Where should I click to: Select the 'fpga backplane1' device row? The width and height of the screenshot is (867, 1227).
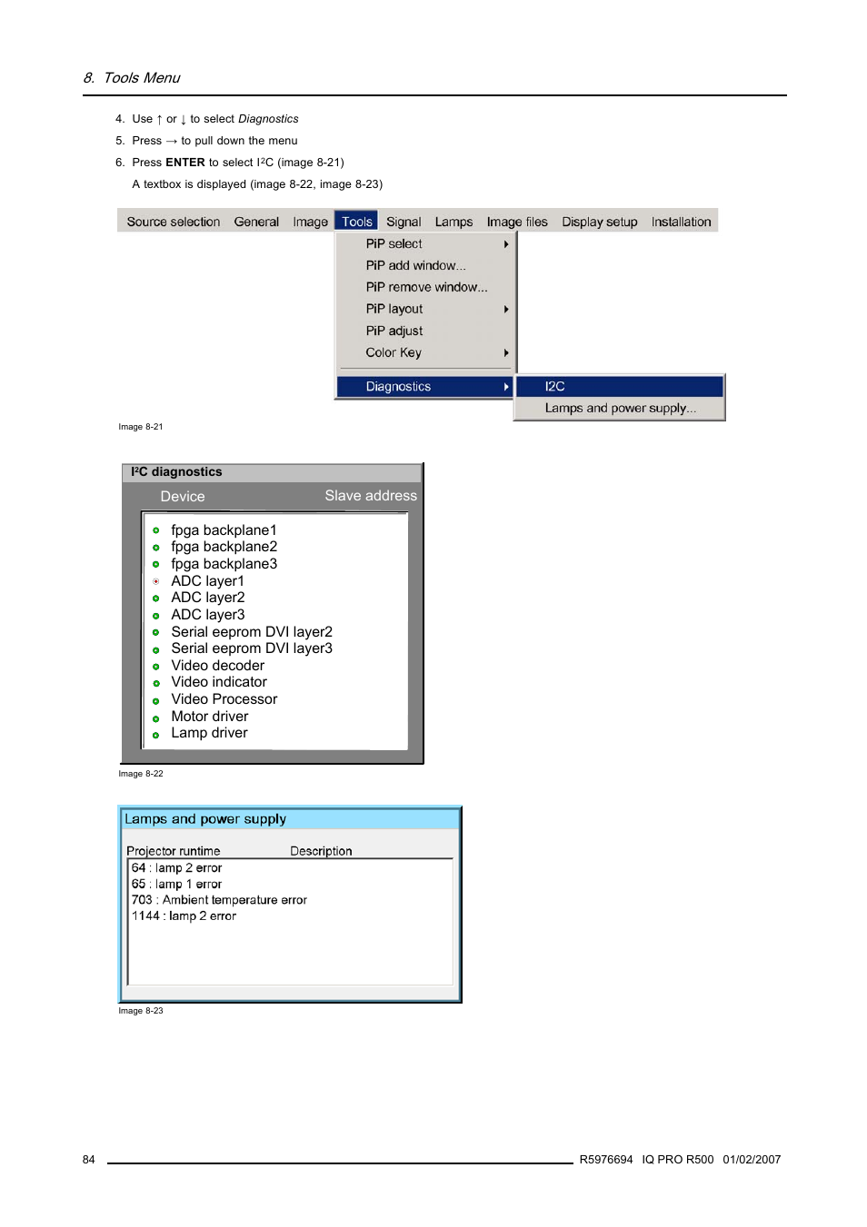(x=224, y=530)
